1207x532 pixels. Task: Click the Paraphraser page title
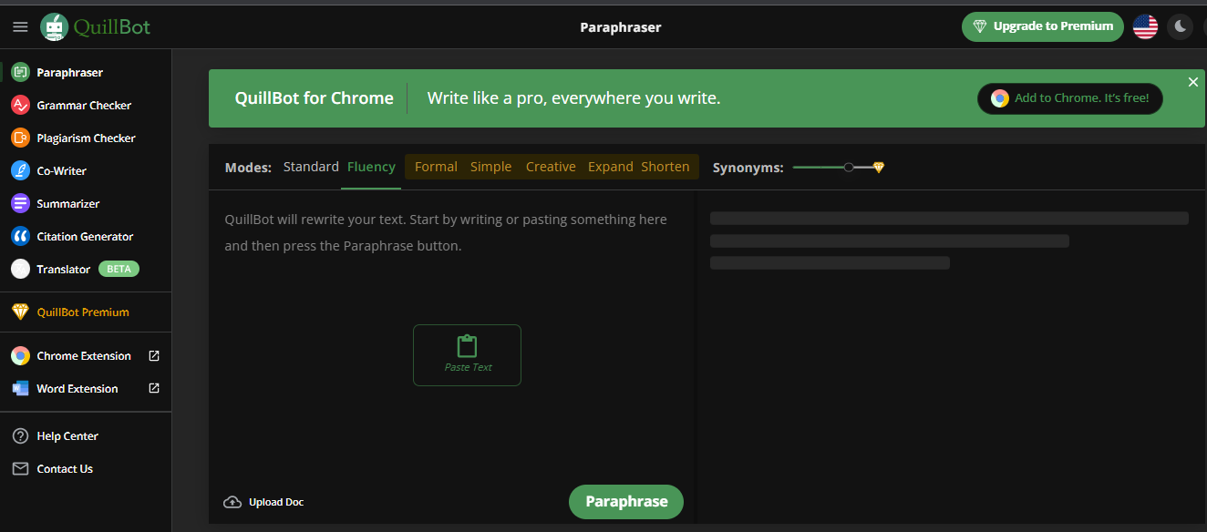[621, 27]
